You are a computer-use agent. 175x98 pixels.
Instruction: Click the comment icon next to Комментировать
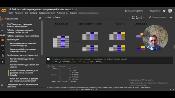click(x=126, y=11)
